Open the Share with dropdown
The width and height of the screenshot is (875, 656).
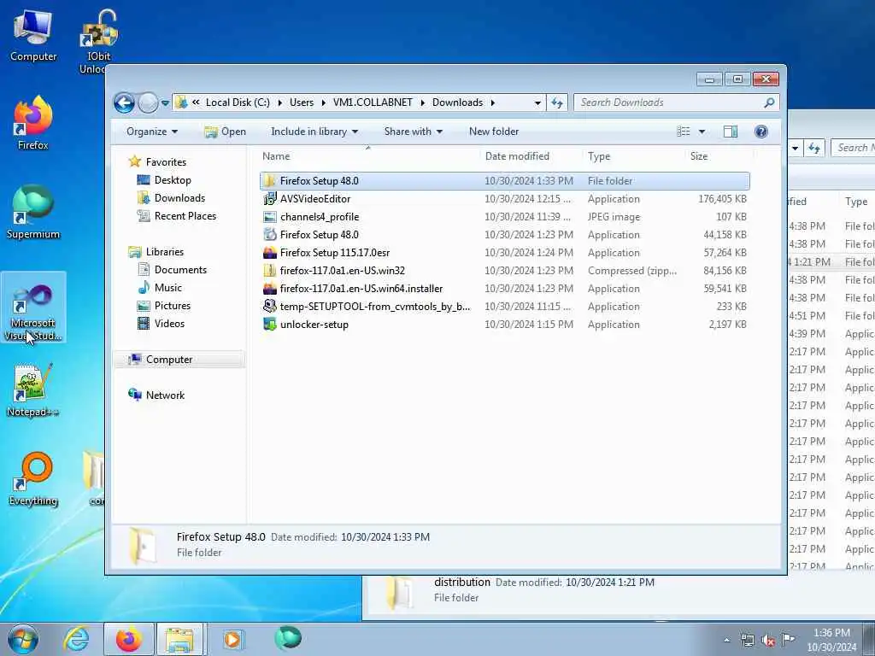[413, 131]
